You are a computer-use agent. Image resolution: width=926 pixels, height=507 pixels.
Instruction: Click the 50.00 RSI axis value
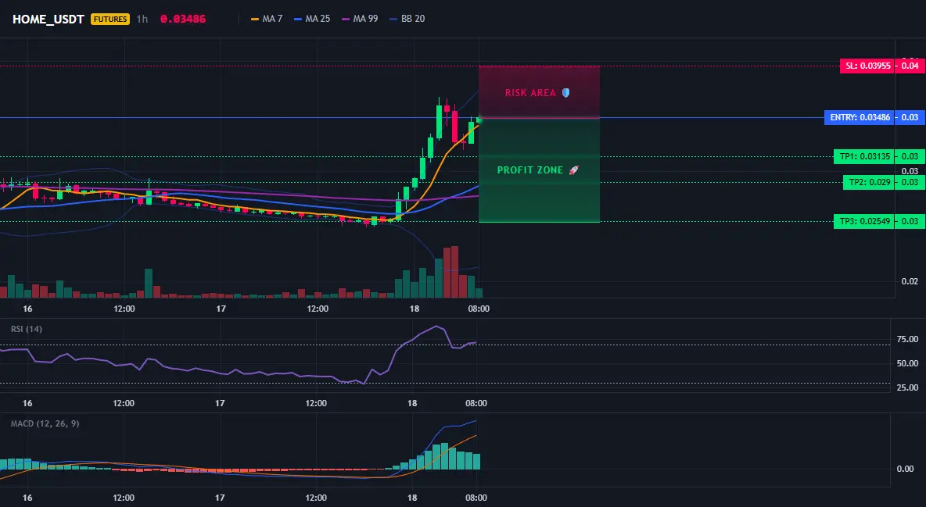[907, 363]
